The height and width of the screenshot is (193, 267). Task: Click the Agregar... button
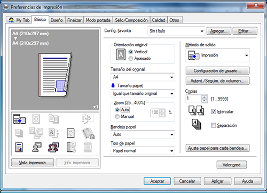[219, 31]
